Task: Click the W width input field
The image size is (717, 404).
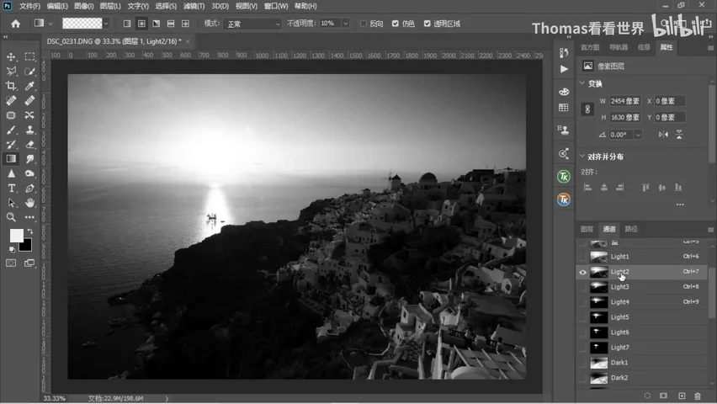Action: pyautogui.click(x=625, y=101)
